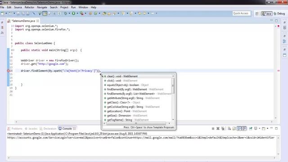The image size is (288, 162).
Task: Click autocomplete popup vertical scrollbar thumb
Action: [x=173, y=86]
